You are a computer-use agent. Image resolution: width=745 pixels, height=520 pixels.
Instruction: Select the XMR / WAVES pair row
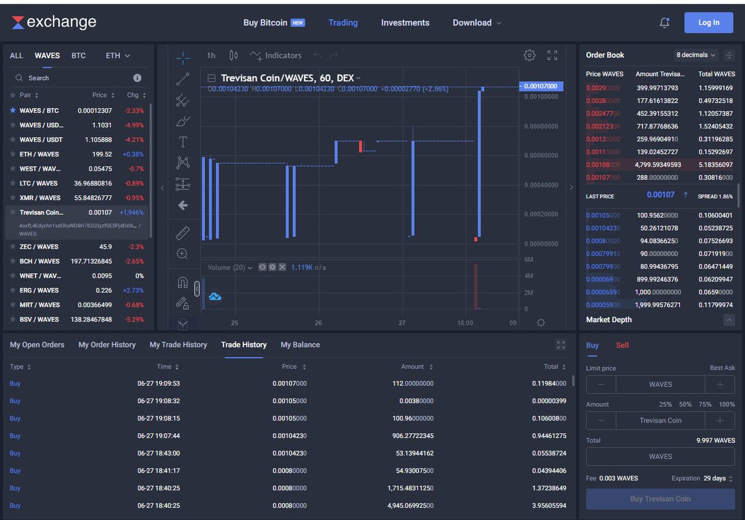76,198
